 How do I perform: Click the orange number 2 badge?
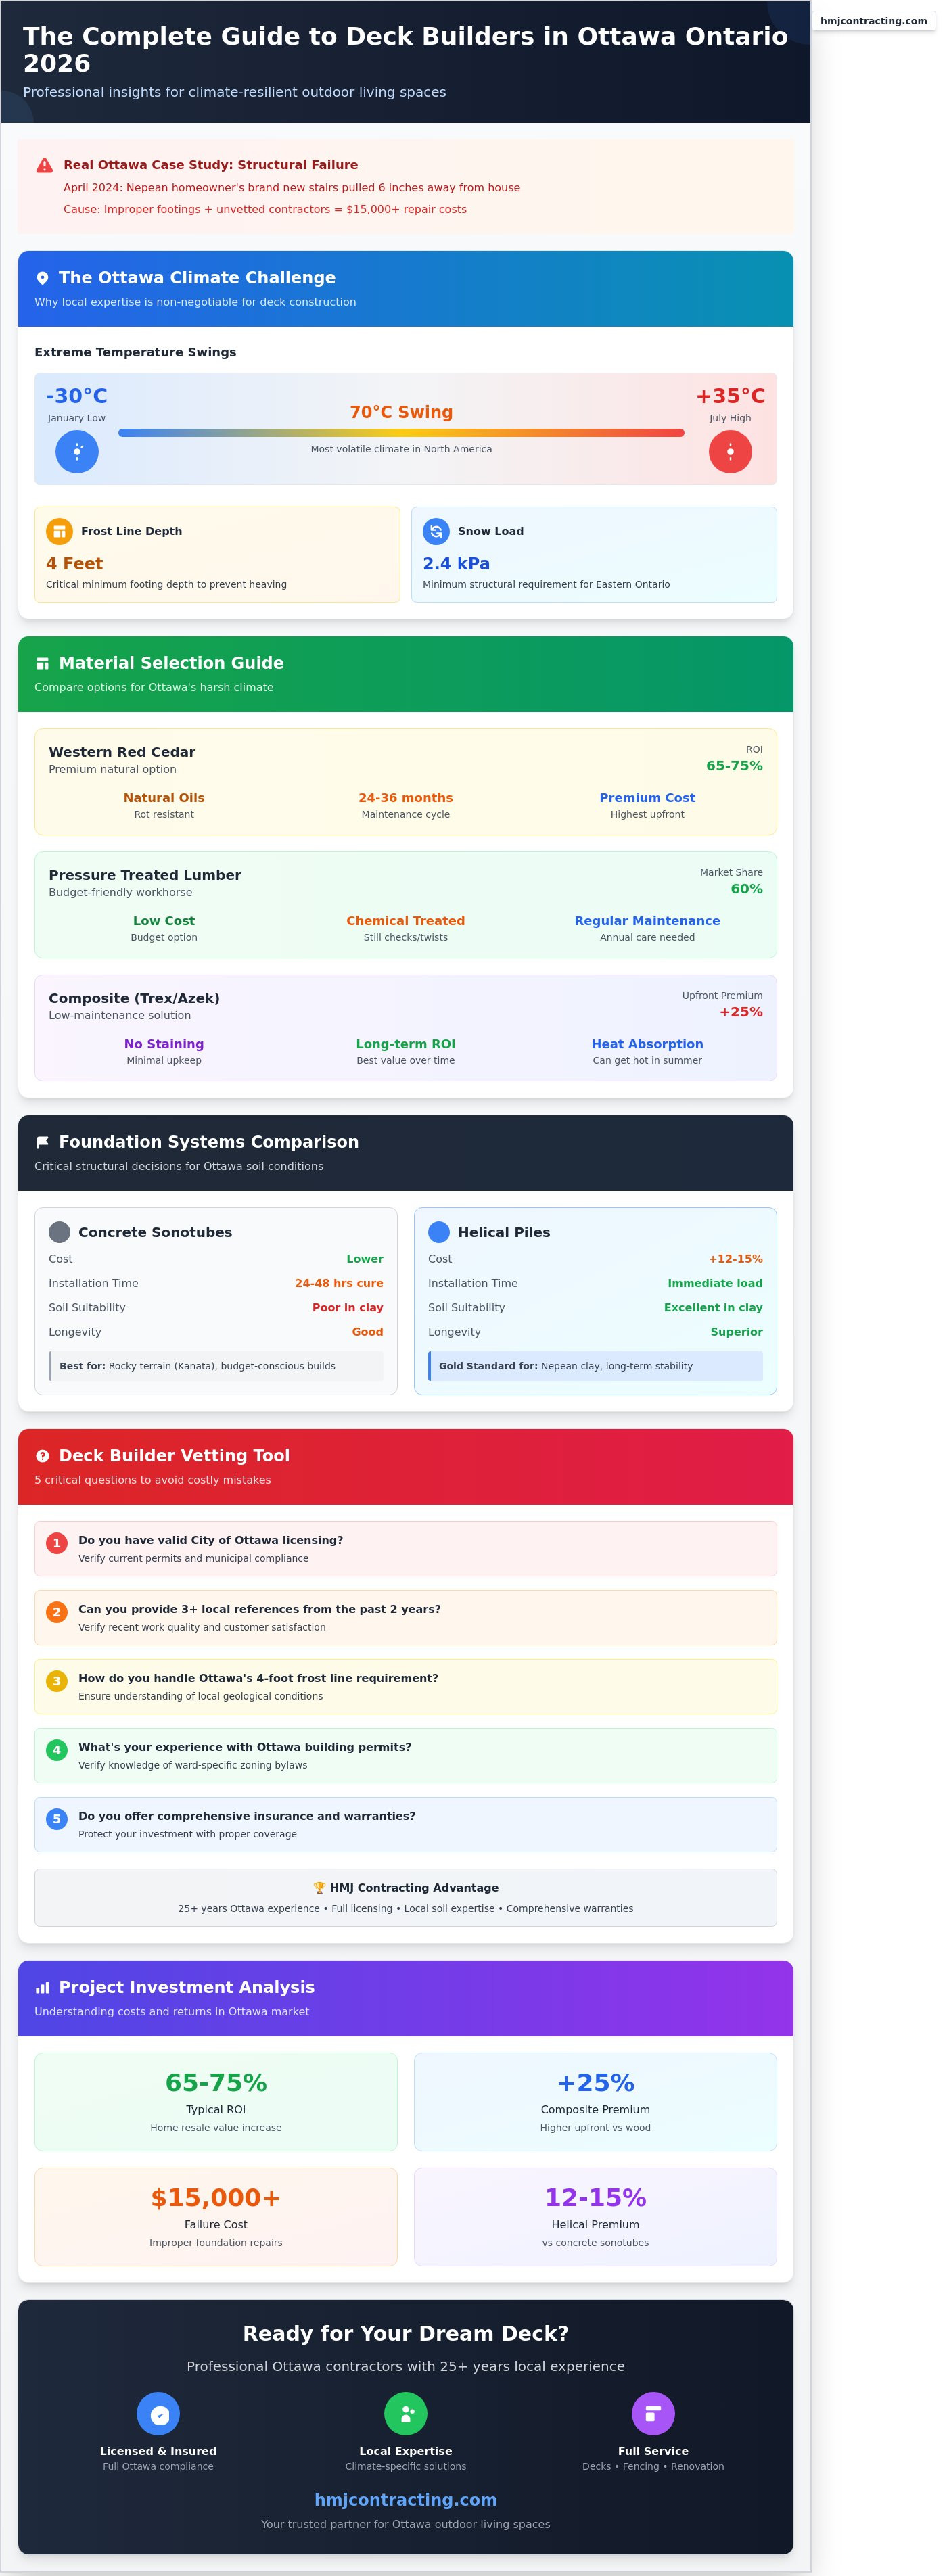click(57, 1613)
